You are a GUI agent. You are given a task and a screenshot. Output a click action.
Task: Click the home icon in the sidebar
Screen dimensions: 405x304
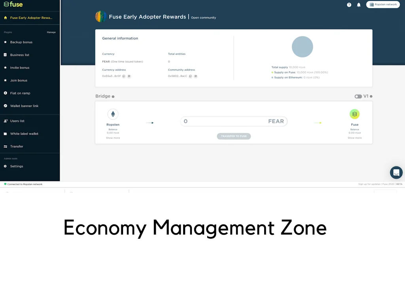pyautogui.click(x=6, y=18)
